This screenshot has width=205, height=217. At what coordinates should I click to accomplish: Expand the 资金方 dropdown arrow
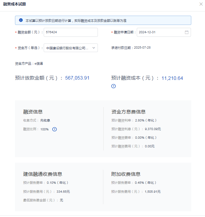(x=93, y=48)
